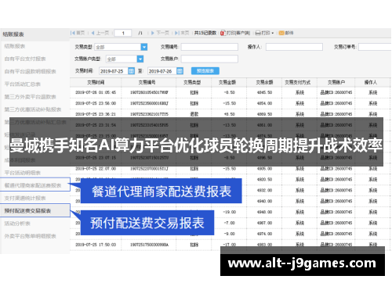Screen dimensions: 392x283
Task: Select cell 2019-07-26 01:05:45
Action: point(96,92)
